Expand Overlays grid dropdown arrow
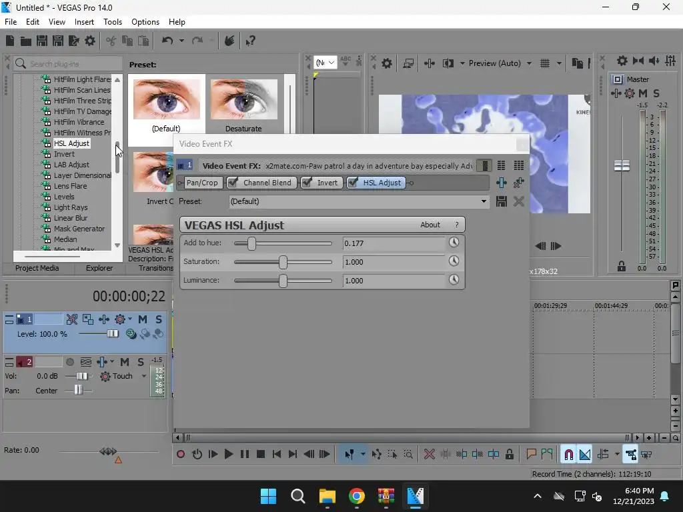The width and height of the screenshot is (683, 512). point(559,63)
